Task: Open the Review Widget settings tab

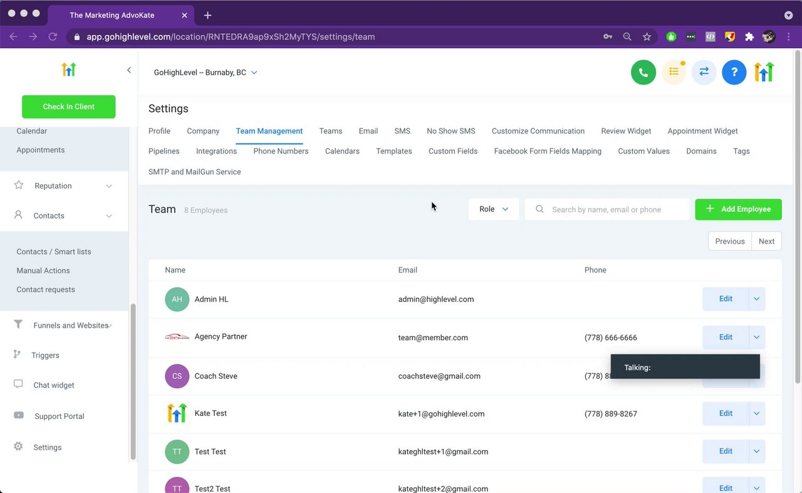Action: tap(626, 131)
